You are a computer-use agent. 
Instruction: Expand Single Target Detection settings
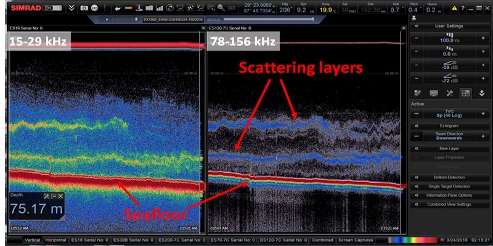point(450,186)
